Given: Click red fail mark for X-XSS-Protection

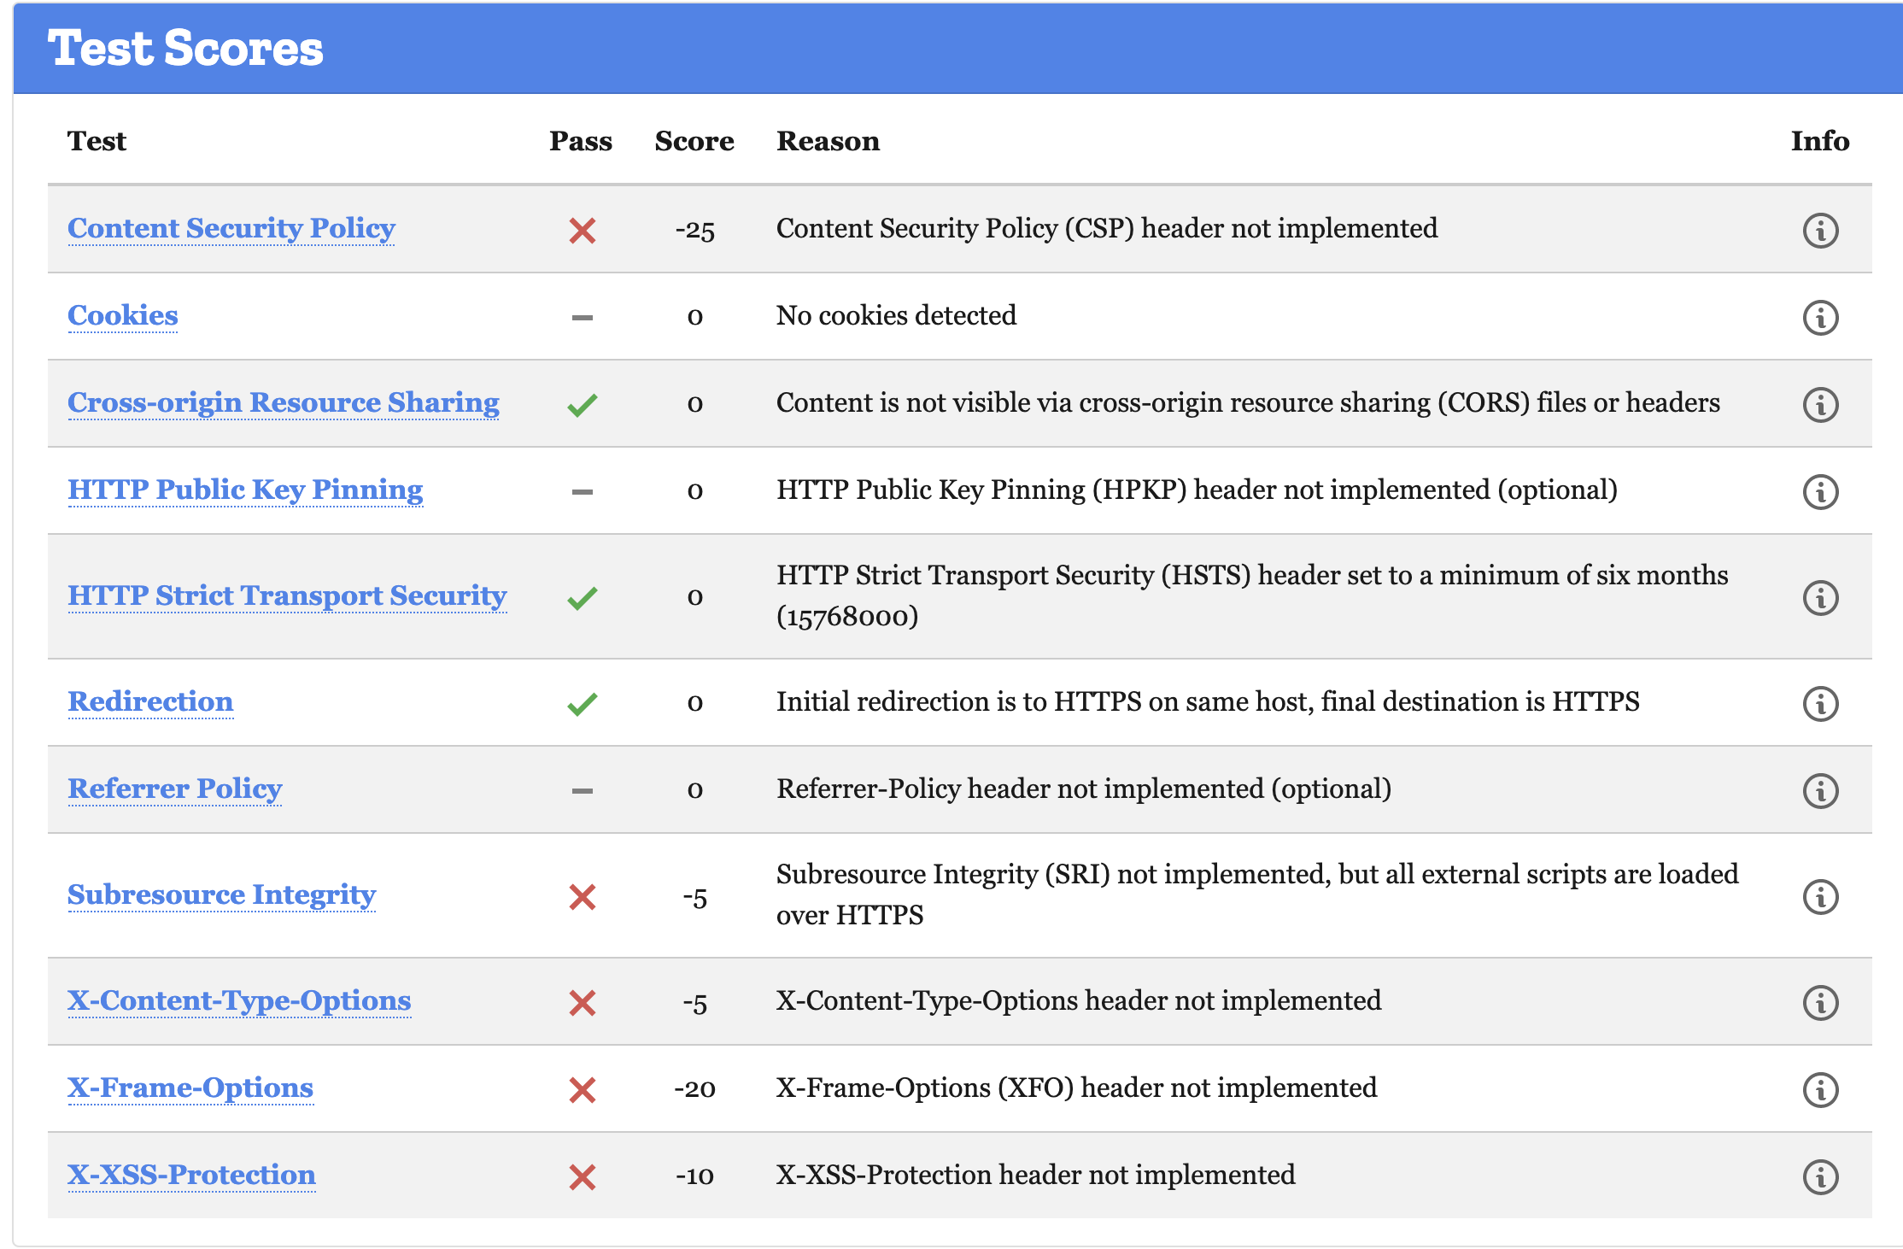Looking at the screenshot, I should pos(583,1177).
